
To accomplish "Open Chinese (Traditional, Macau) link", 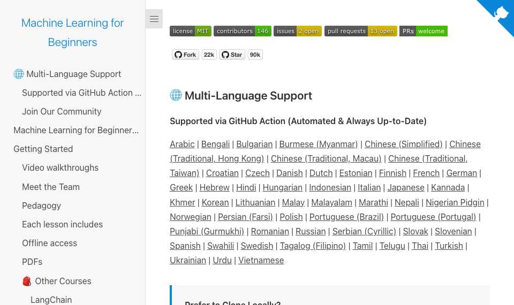I will pos(326,158).
